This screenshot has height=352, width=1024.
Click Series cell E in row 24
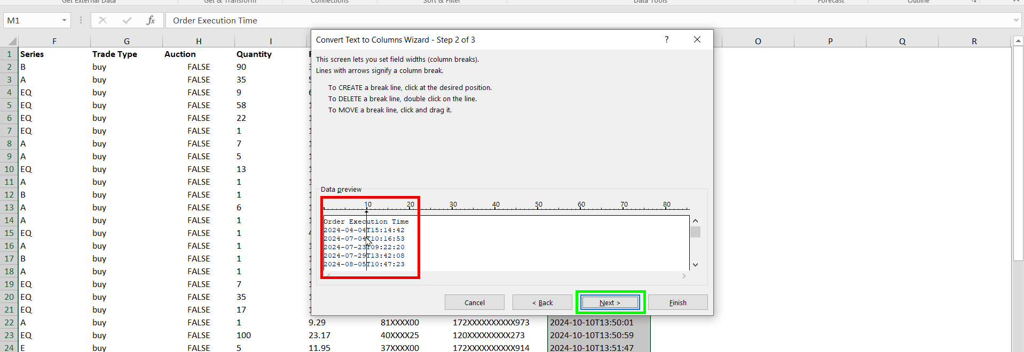pyautogui.click(x=54, y=347)
